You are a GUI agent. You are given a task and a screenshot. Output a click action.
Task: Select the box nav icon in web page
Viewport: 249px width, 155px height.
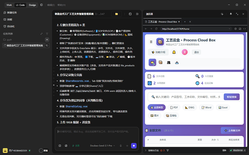tap(161, 63)
